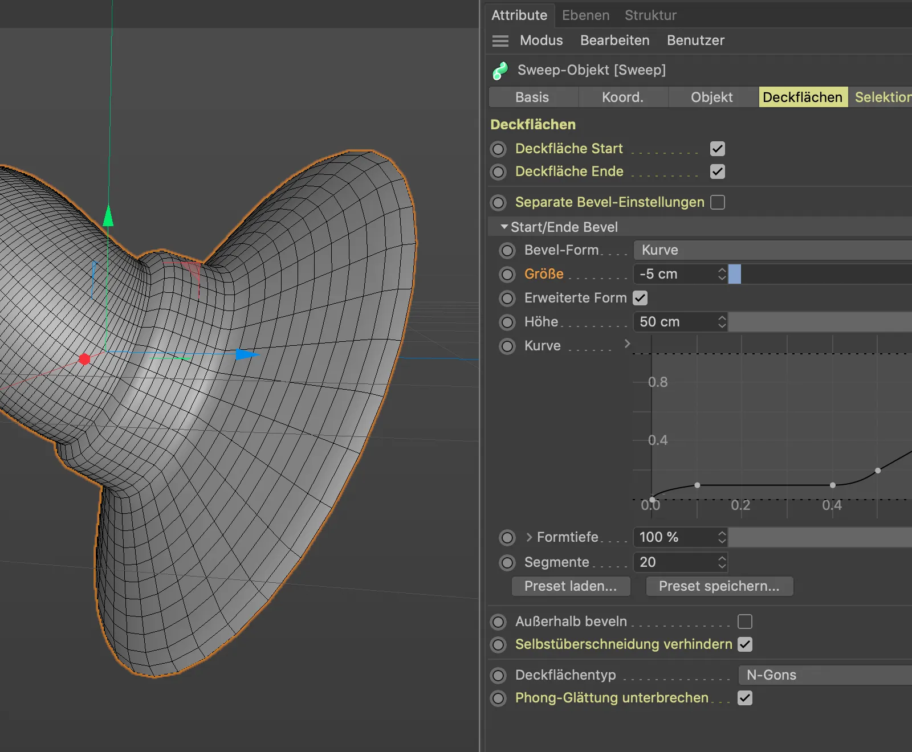Select the Koord. tab
912x752 pixels.
(623, 97)
